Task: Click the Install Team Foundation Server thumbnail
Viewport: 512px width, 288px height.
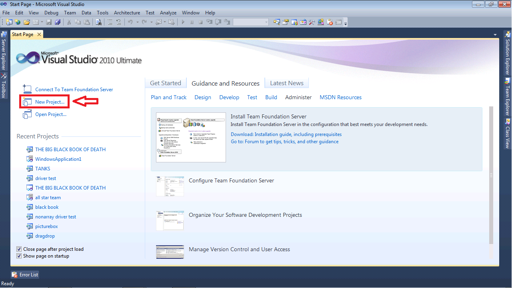Action: tap(191, 137)
